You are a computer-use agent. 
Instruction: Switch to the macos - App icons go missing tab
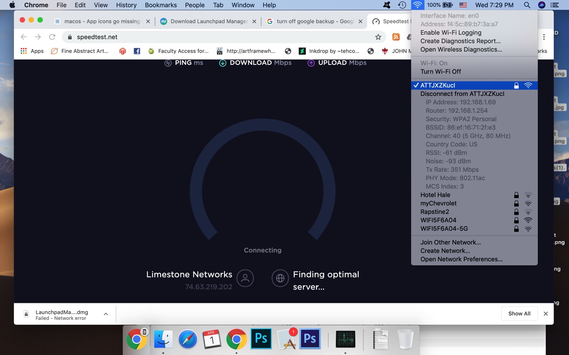click(102, 21)
